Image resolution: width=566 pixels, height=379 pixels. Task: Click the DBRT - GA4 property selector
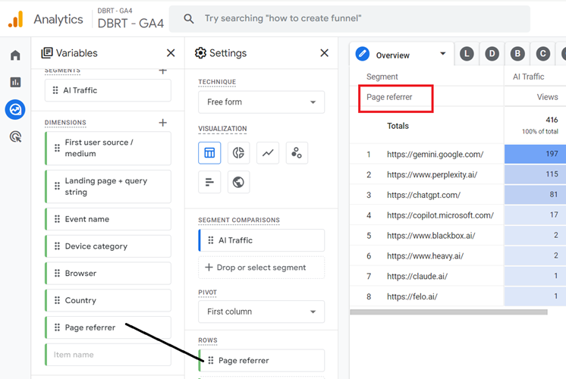pos(130,19)
